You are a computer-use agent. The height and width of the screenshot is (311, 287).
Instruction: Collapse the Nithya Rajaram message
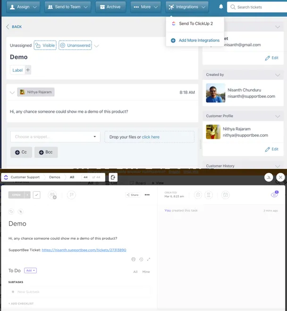click(12, 92)
